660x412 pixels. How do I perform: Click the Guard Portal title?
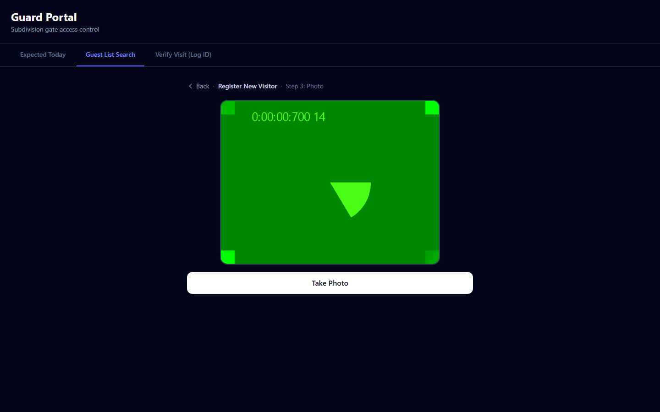coord(44,17)
